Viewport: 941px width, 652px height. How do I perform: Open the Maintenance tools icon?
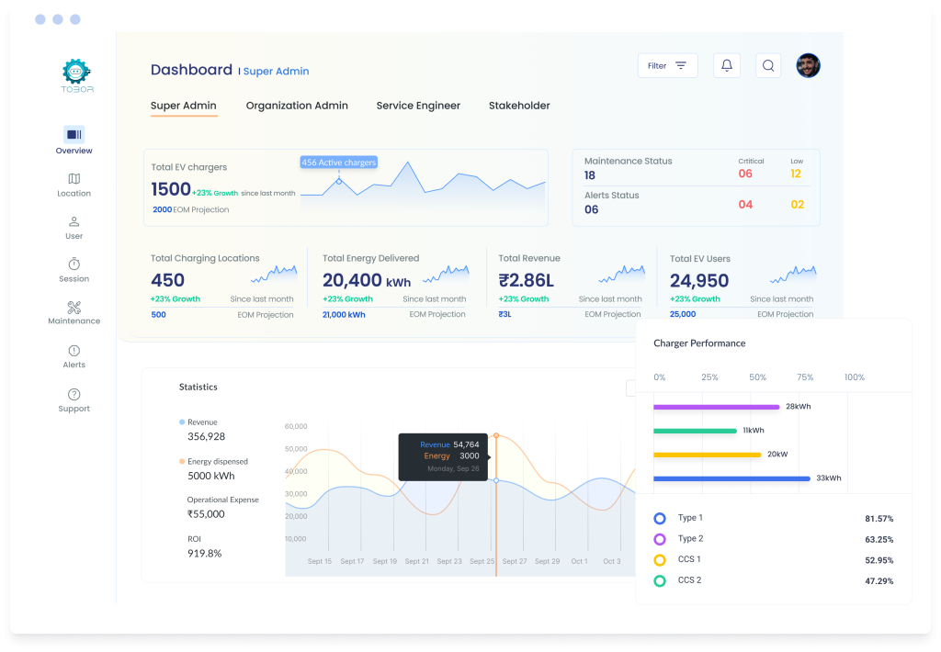pyautogui.click(x=74, y=307)
